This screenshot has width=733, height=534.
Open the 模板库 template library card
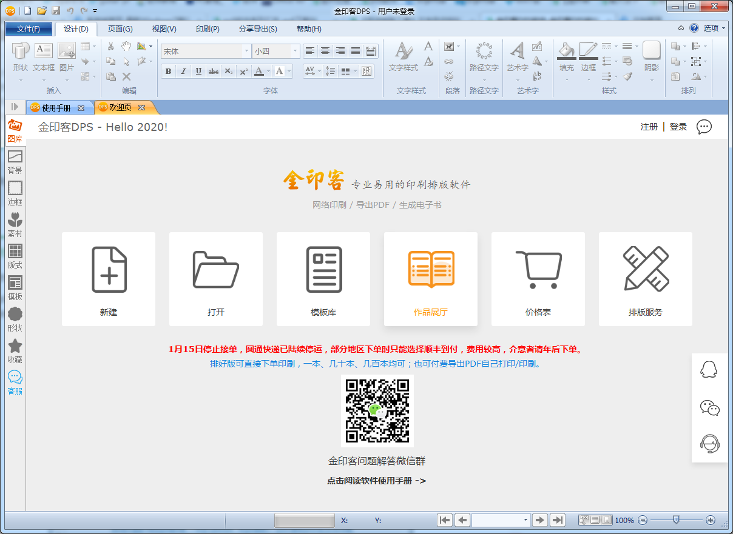click(x=323, y=279)
